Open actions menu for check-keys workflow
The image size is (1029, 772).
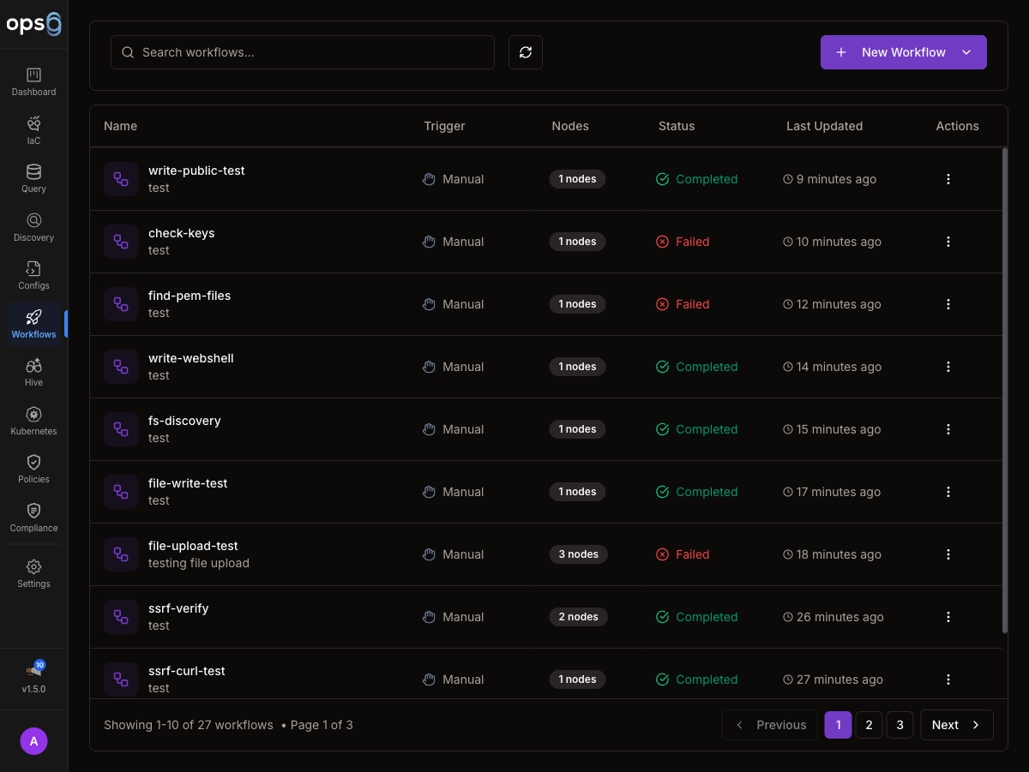(x=948, y=242)
